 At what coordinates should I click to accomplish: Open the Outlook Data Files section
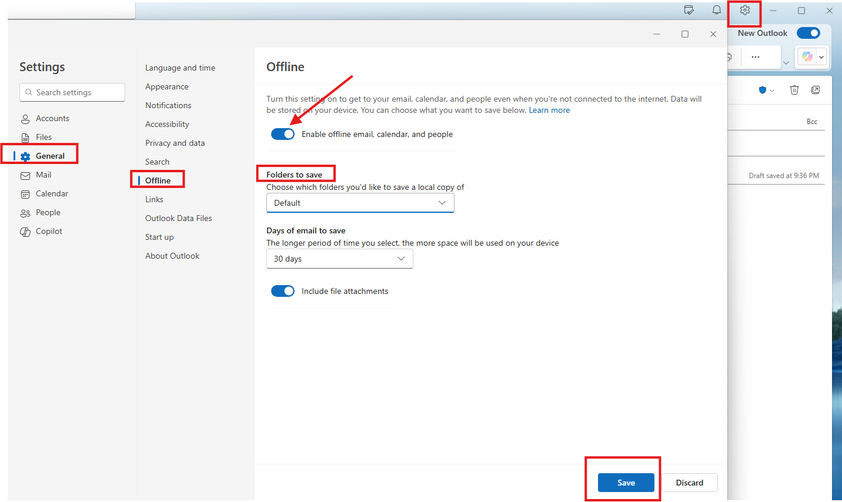[178, 218]
